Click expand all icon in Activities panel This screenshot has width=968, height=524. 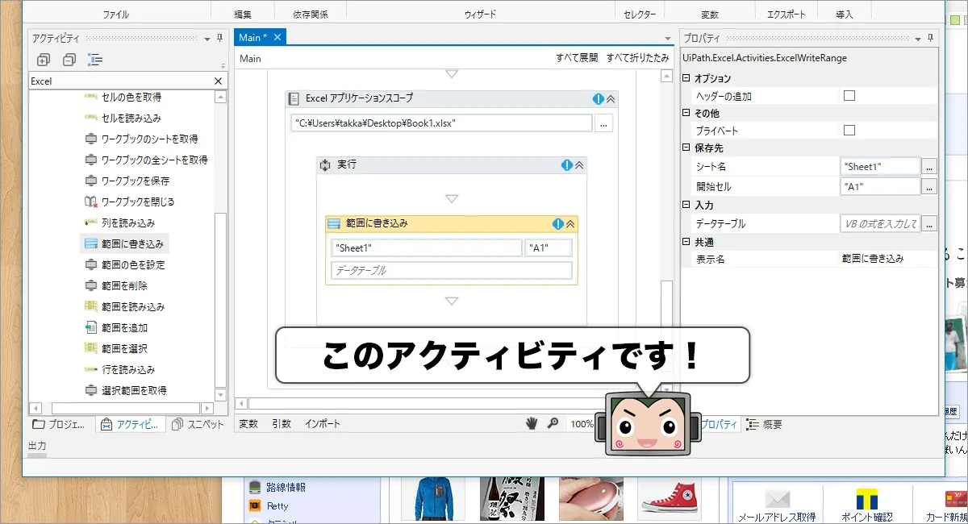pos(44,60)
